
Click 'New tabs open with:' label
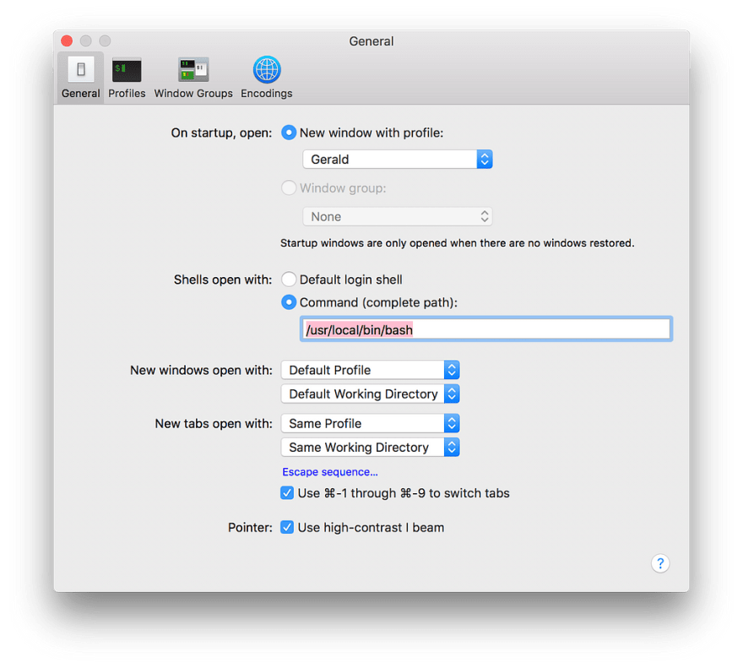tap(214, 424)
